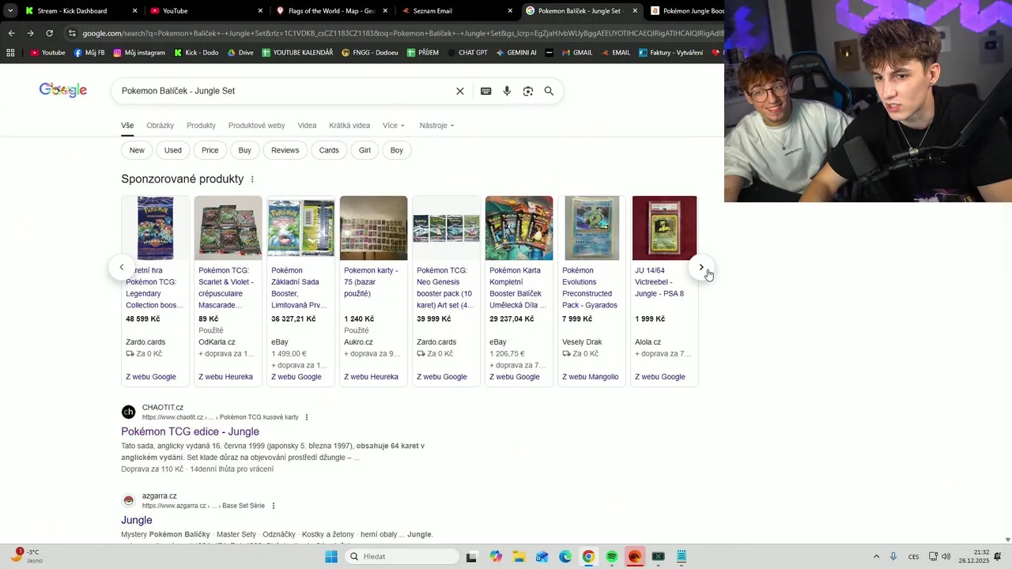Open the Chrome apps grid in bookmarks bar
Image resolution: width=1012 pixels, height=569 pixels.
[x=10, y=53]
